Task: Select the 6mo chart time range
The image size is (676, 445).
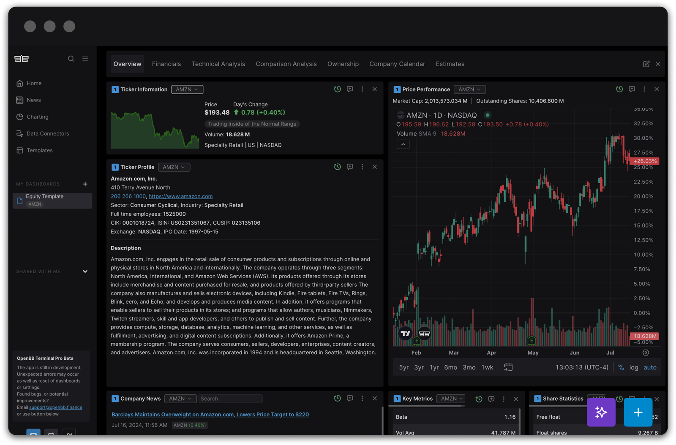Action: click(450, 367)
